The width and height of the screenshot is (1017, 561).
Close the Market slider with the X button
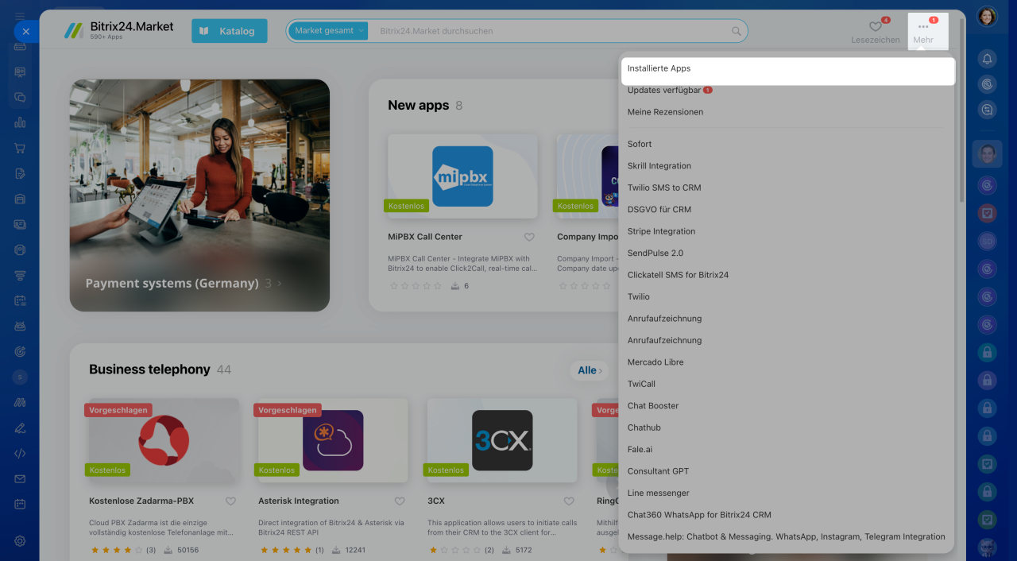[25, 32]
